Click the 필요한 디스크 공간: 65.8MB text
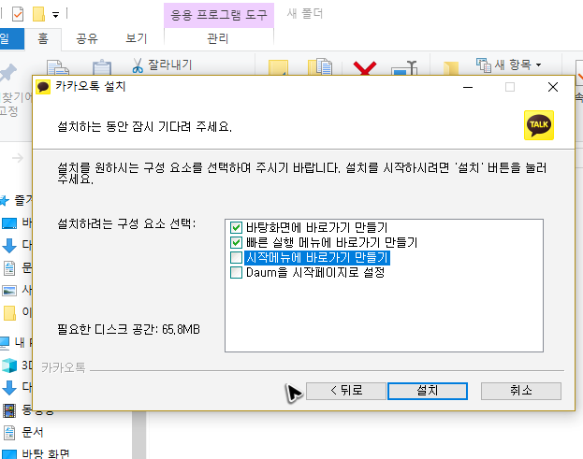Screen dimensions: 583x459 tap(128, 330)
